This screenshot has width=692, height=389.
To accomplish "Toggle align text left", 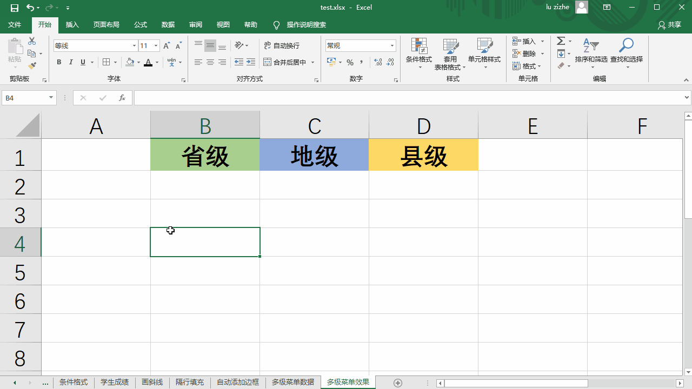I will 198,62.
